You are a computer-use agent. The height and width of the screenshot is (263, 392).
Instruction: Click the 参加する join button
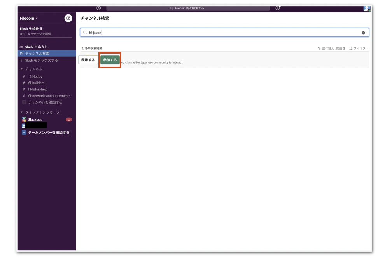click(110, 60)
